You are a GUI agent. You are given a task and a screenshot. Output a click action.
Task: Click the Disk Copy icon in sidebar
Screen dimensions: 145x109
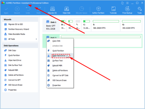[x=6, y=50]
